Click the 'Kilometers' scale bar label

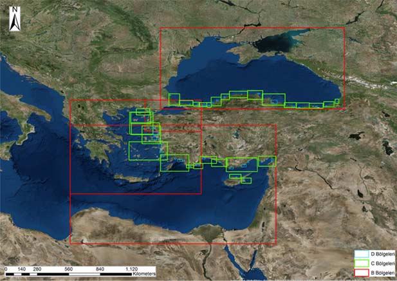coord(145,274)
